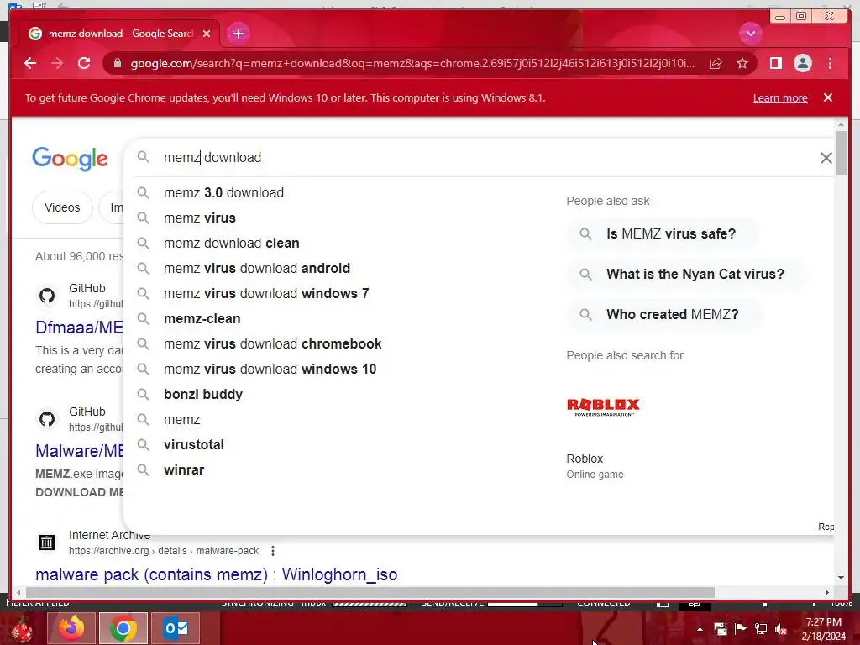This screenshot has width=860, height=645.
Task: Open the clock showing 7:27 PM
Action: [823, 629]
